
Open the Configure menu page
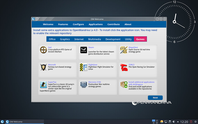click(x=78, y=24)
